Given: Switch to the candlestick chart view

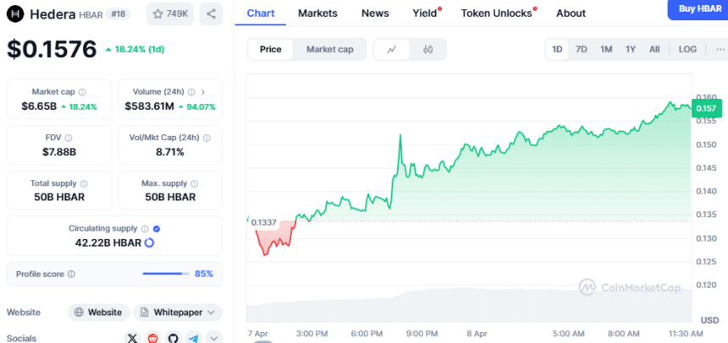Looking at the screenshot, I should pyautogui.click(x=428, y=49).
